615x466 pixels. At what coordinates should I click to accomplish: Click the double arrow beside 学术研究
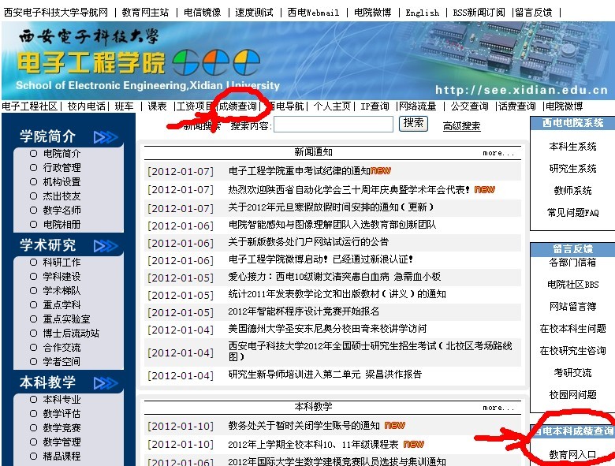tap(105, 246)
